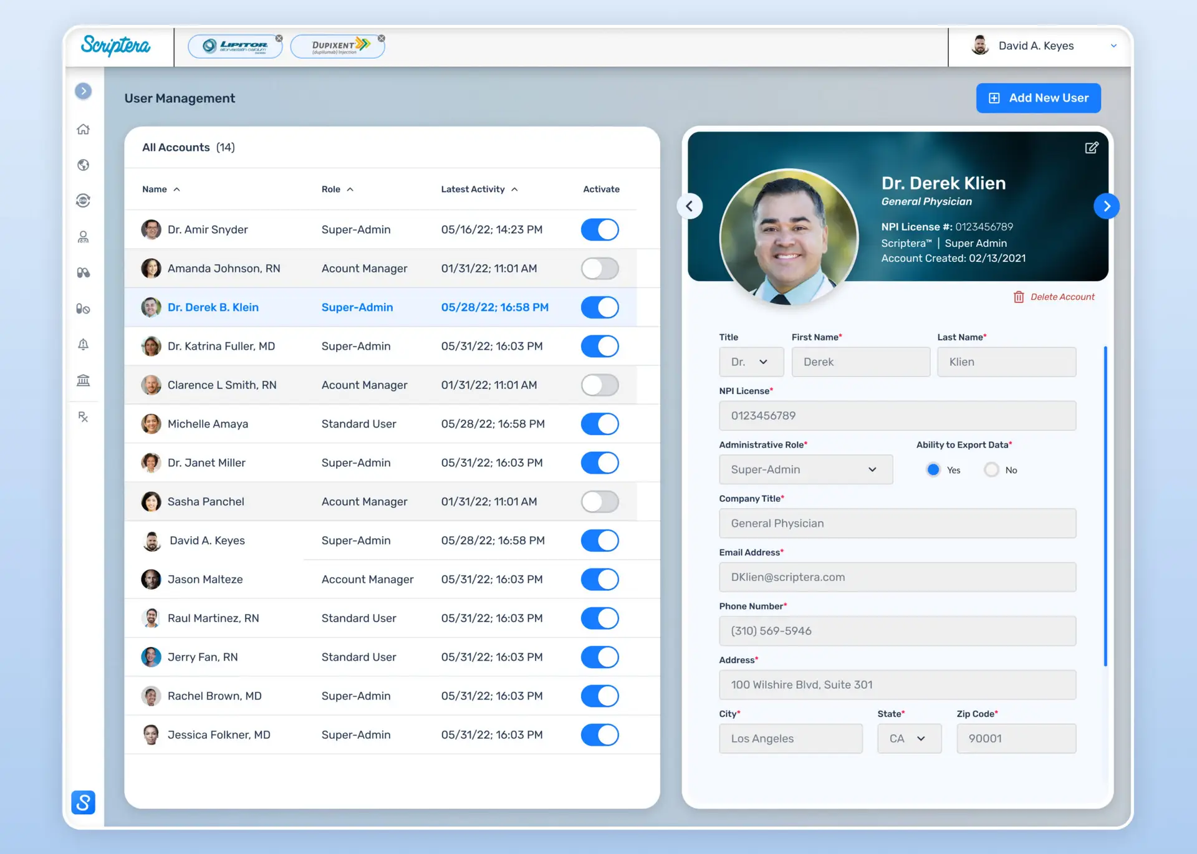Click the globe sidebar icon

click(x=84, y=165)
